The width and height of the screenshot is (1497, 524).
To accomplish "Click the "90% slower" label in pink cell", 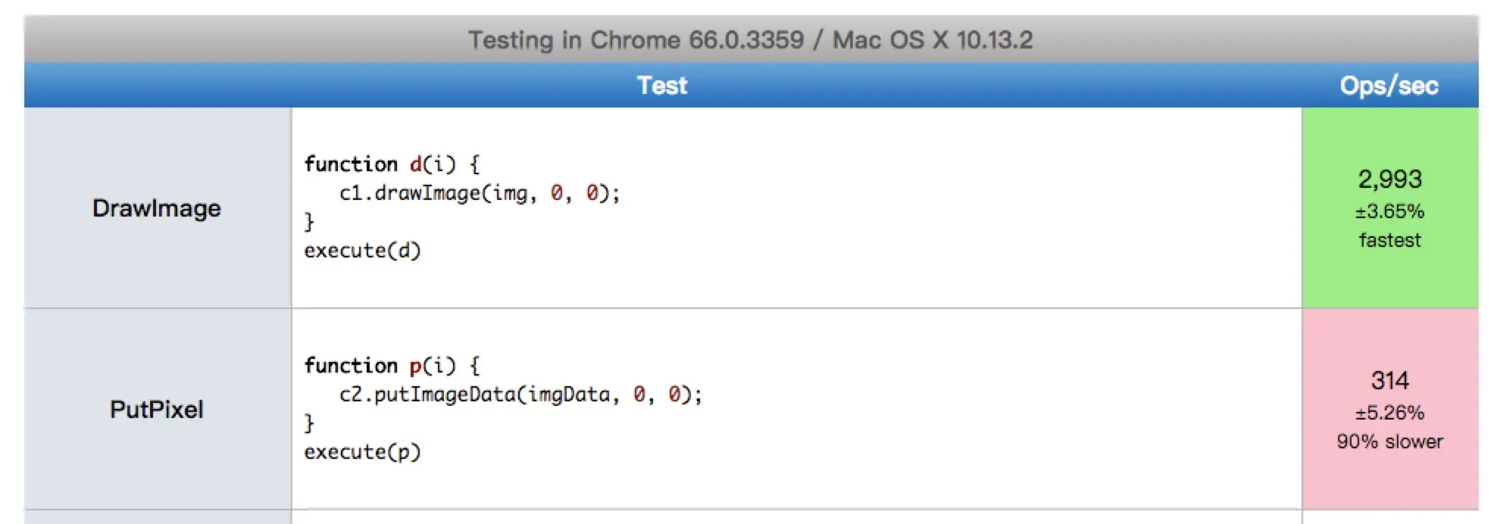I will [1389, 441].
